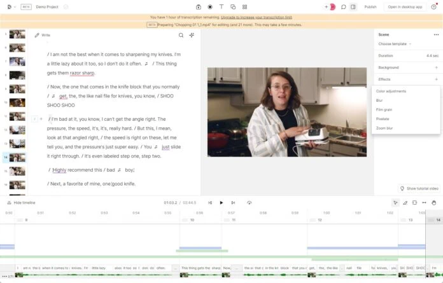This screenshot has width=443, height=283.
Task: Click the underlined word "Highly" in script
Action: [59, 170]
